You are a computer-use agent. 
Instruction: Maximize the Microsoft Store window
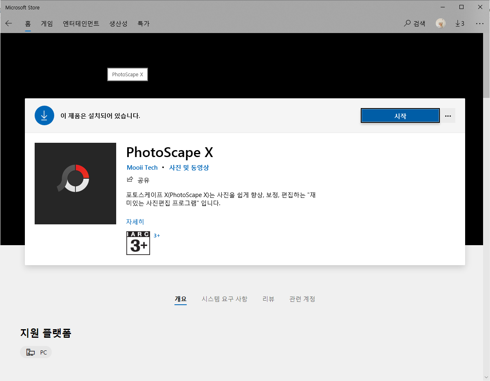[x=461, y=7]
